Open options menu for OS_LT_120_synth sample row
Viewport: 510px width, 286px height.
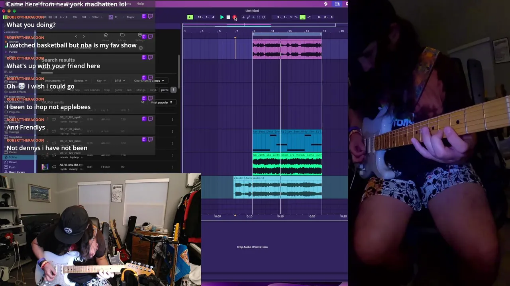click(x=173, y=119)
